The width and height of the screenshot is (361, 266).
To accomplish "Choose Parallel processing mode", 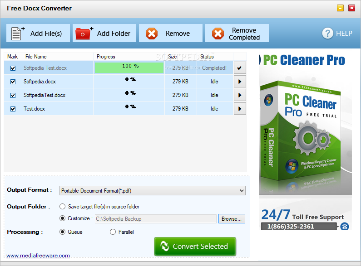I will pyautogui.click(x=113, y=232).
